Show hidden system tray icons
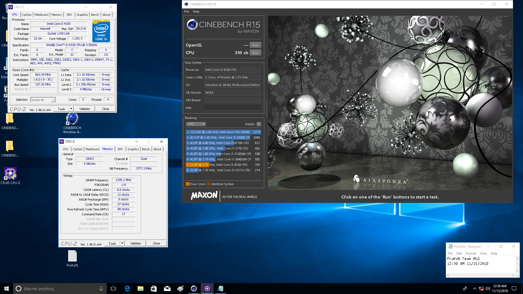The image size is (523, 294). [x=475, y=289]
